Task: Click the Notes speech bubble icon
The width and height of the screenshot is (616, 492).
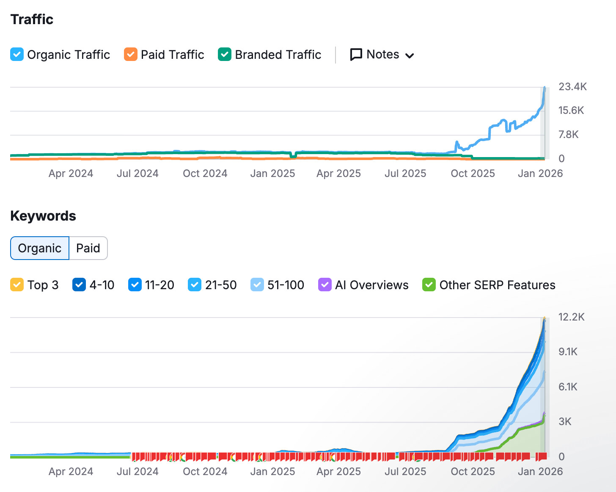Action: (x=356, y=55)
